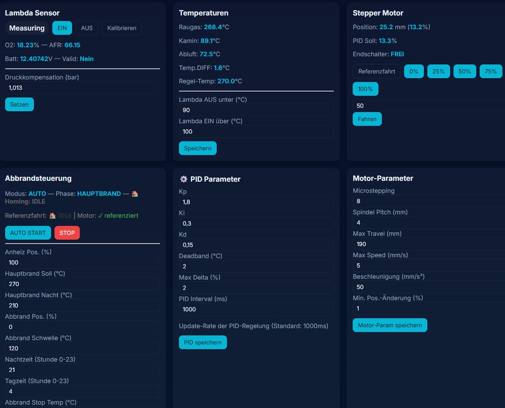Image resolution: width=505 pixels, height=408 pixels.
Task: Click the AUTO START button
Action: coord(28,233)
